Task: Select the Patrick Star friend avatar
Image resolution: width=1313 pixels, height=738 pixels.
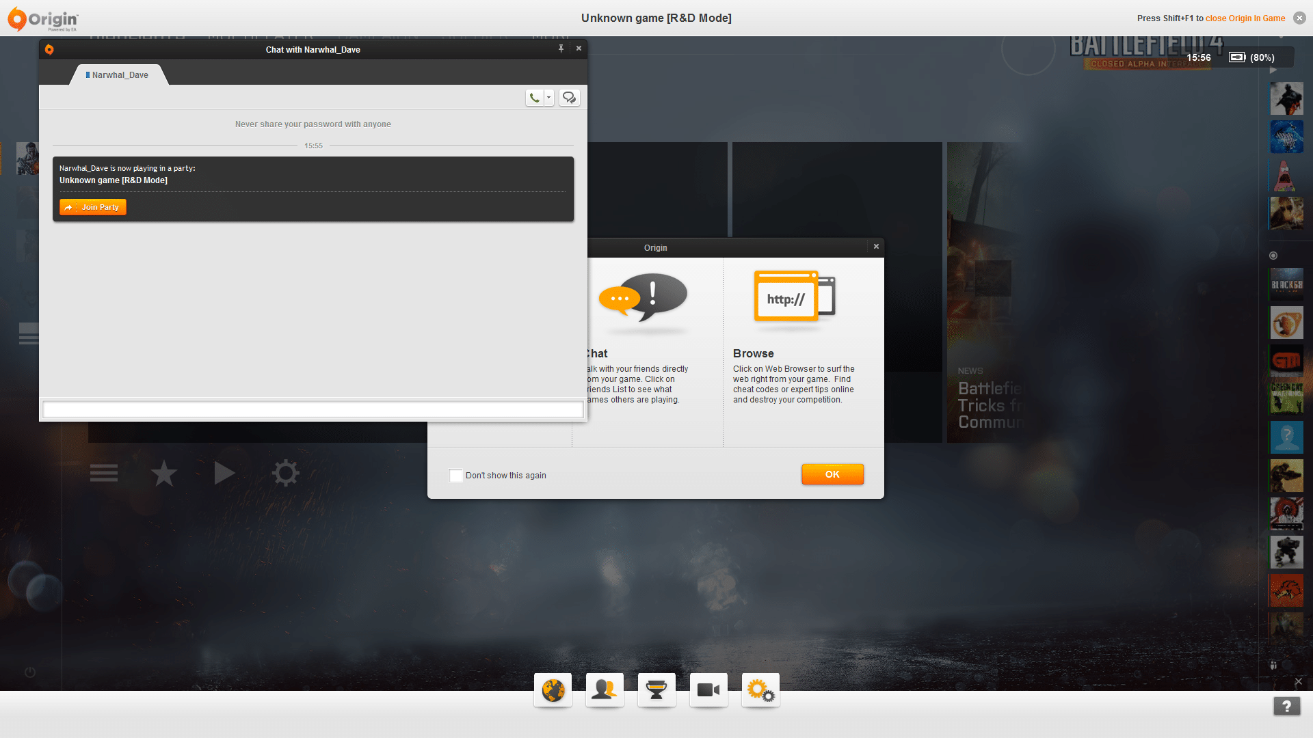Action: pos(1286,175)
